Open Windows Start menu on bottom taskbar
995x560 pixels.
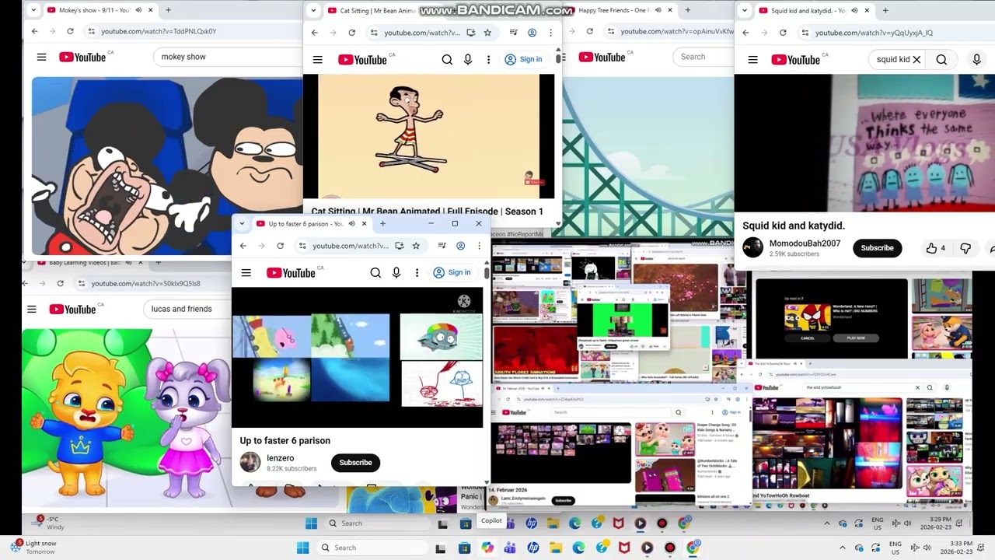click(303, 548)
